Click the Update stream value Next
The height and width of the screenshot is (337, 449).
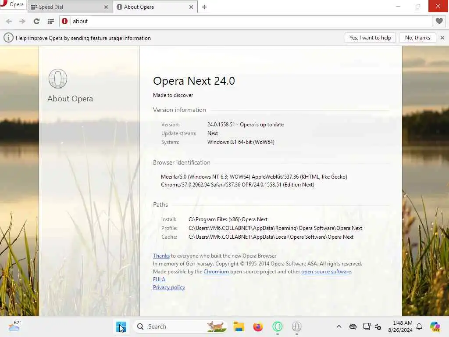213,133
